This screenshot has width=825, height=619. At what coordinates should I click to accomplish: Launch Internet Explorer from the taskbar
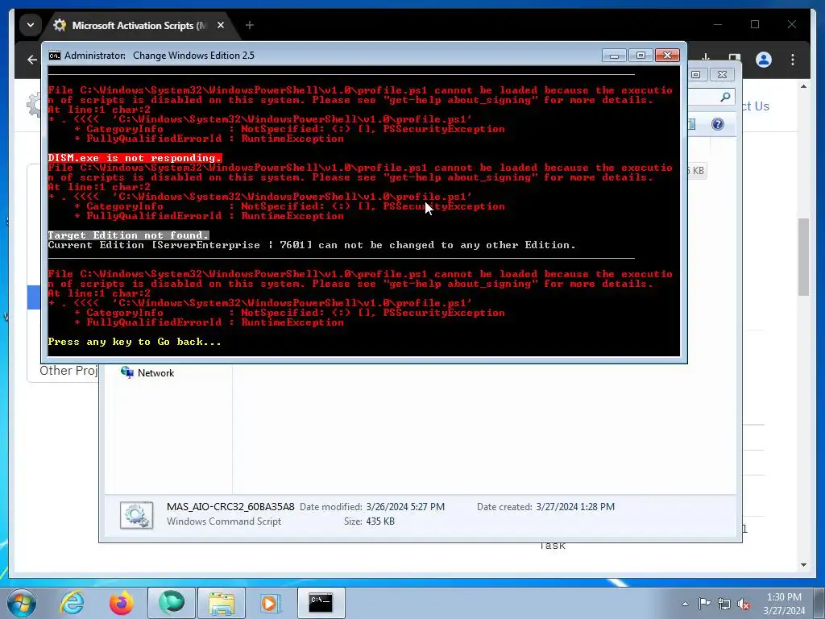click(72, 603)
